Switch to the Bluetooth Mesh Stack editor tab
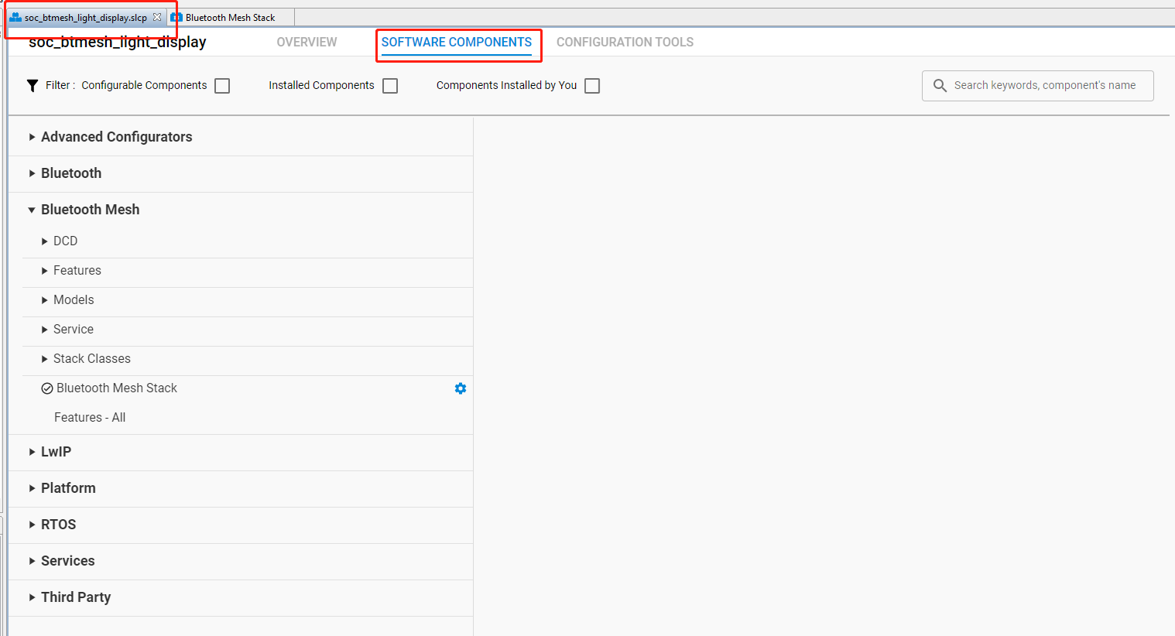Image resolution: width=1175 pixels, height=636 pixels. pyautogui.click(x=230, y=16)
